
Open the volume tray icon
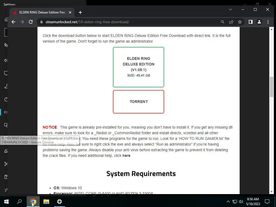coord(241,202)
